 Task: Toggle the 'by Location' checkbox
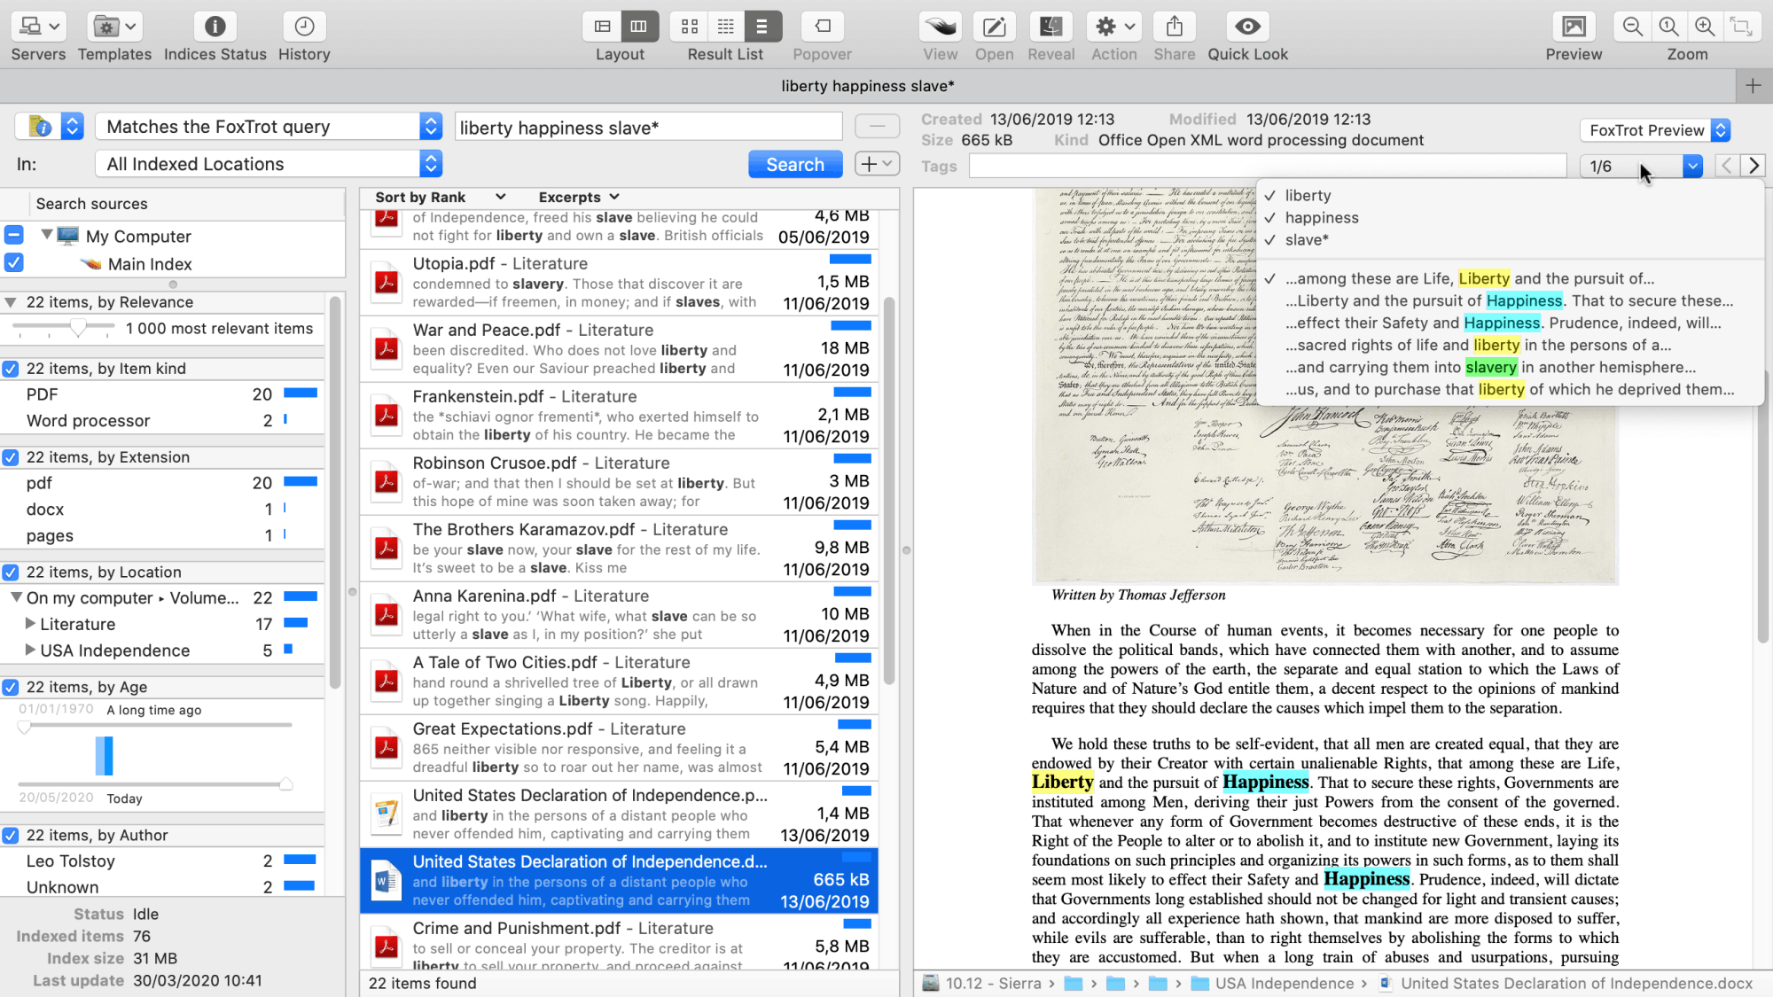[x=11, y=572]
